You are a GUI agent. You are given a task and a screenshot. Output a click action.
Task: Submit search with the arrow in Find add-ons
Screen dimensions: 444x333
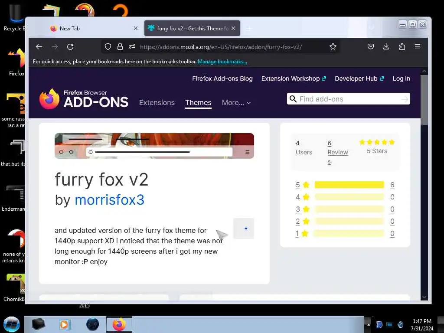[405, 99]
